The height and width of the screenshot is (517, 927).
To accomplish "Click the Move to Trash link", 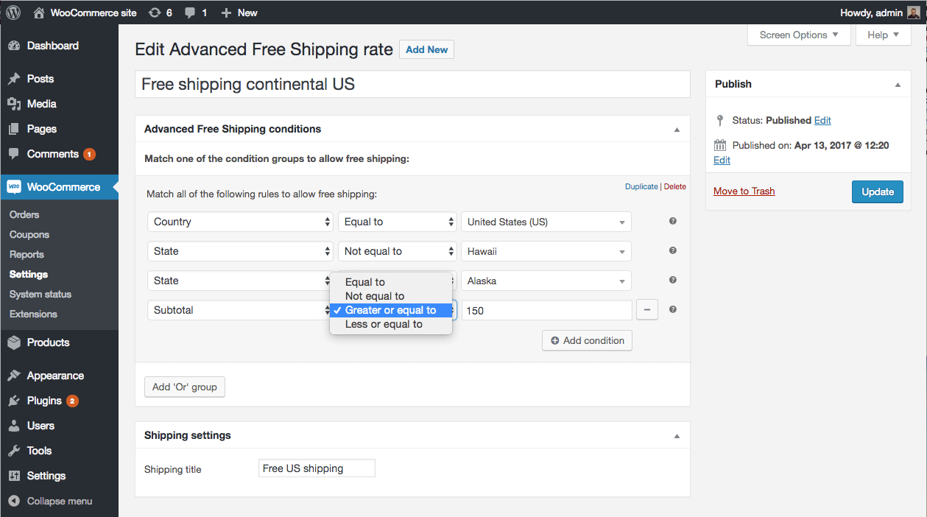I will pyautogui.click(x=744, y=191).
